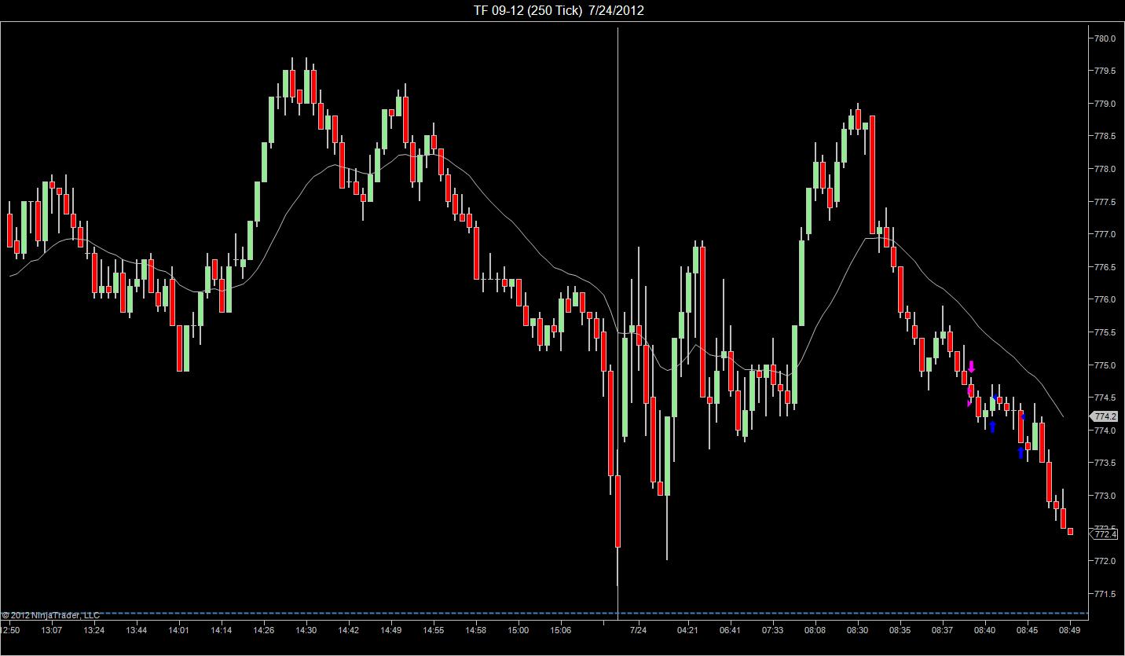Image resolution: width=1125 pixels, height=656 pixels.
Task: Click the 08:40 time axis label
Action: tap(984, 630)
